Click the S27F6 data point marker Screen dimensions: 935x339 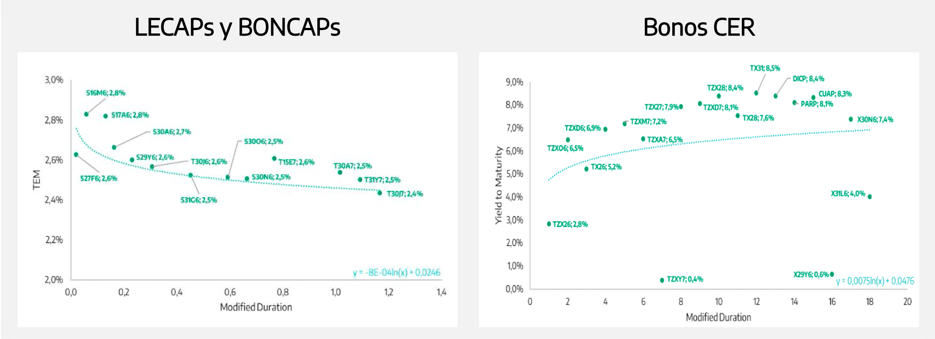[x=76, y=154]
